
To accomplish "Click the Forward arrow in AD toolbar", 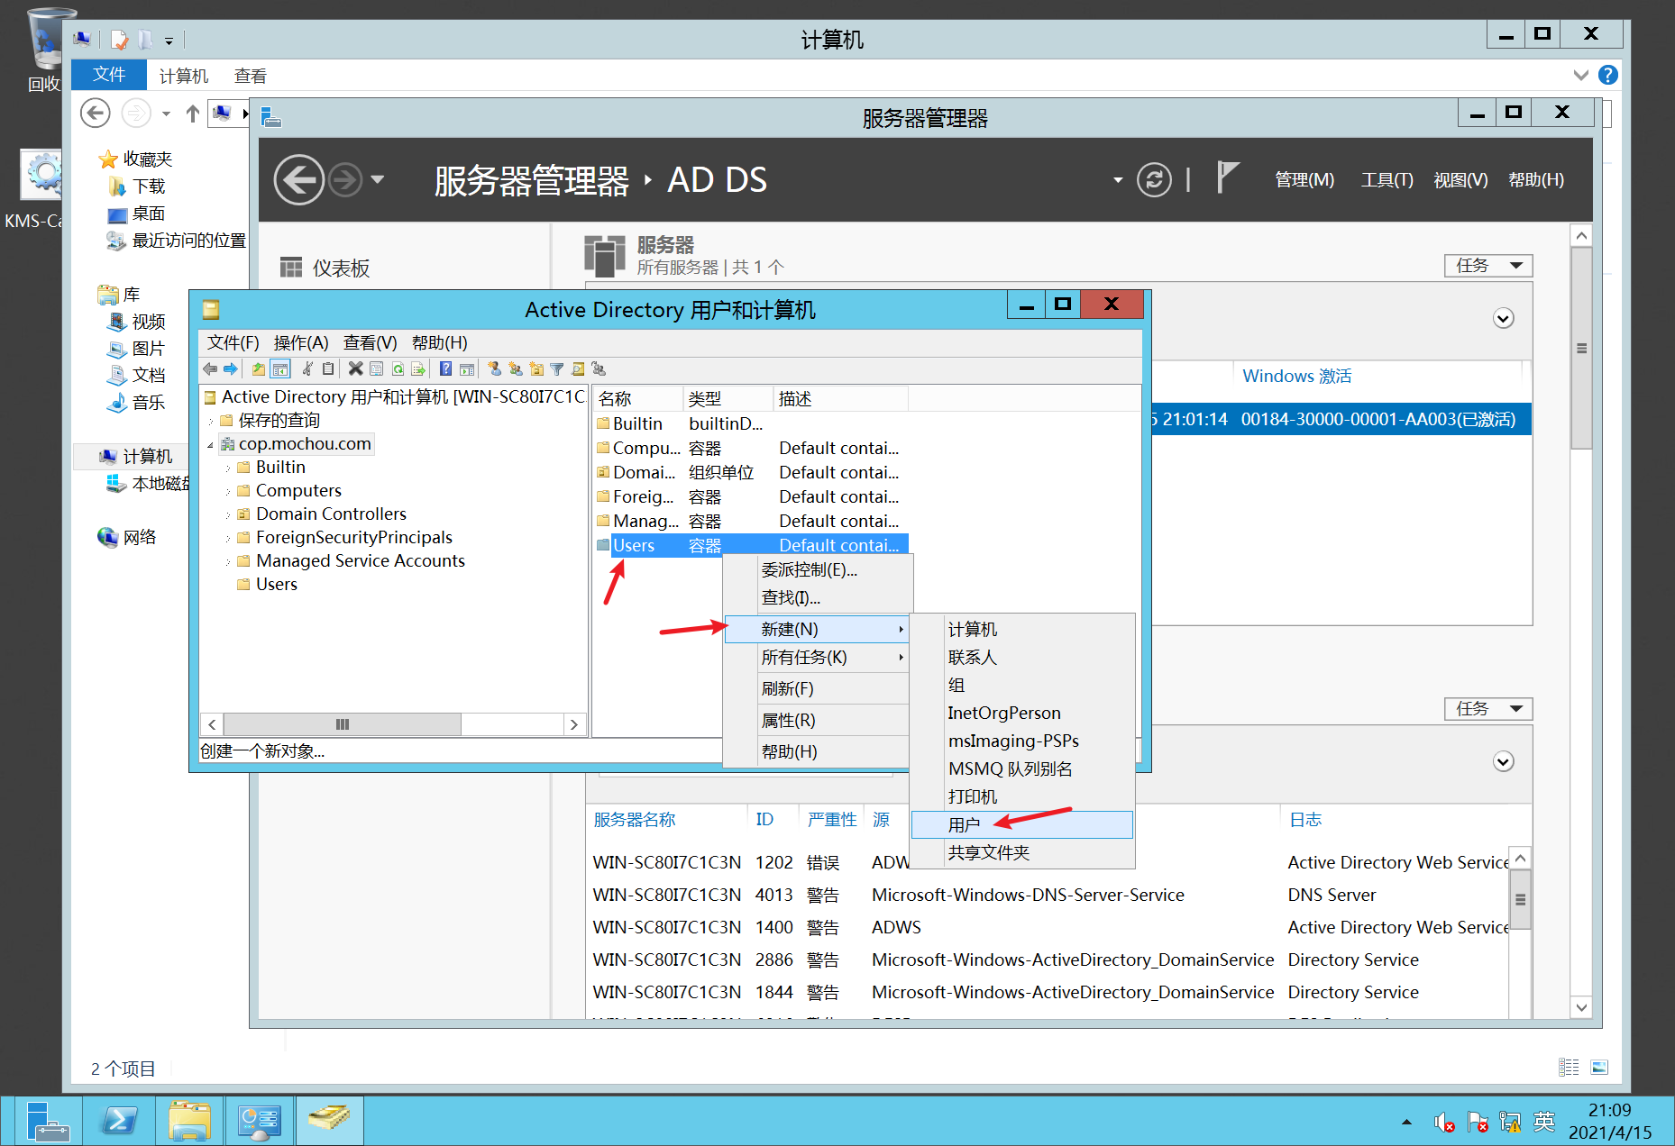I will pos(231,368).
